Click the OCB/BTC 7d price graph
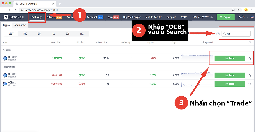The height and width of the screenshot is (132, 255). click(x=197, y=83)
